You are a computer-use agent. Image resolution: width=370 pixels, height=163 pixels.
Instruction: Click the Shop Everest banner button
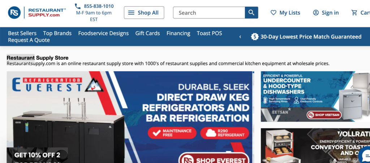(x=214, y=158)
